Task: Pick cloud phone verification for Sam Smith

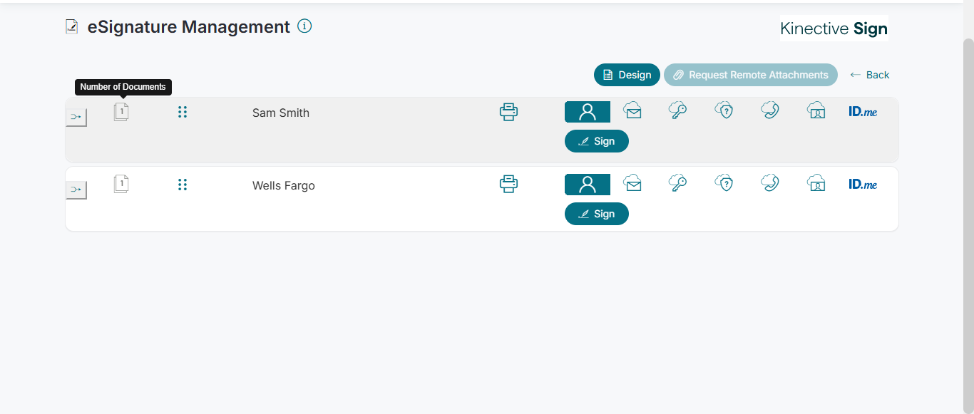Action: (x=769, y=110)
